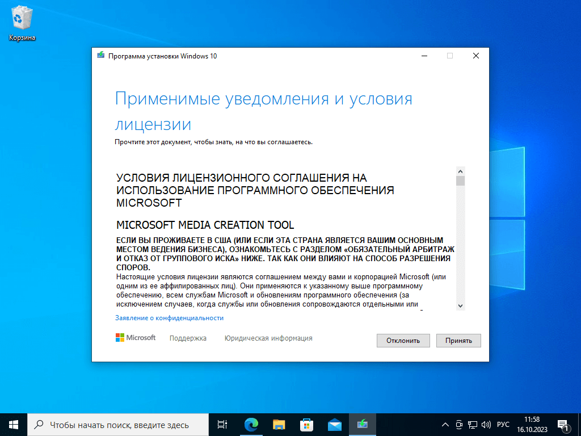Screen dimensions: 581x436
Task: Open Microsoft Store taskbar icon
Action: click(306, 424)
